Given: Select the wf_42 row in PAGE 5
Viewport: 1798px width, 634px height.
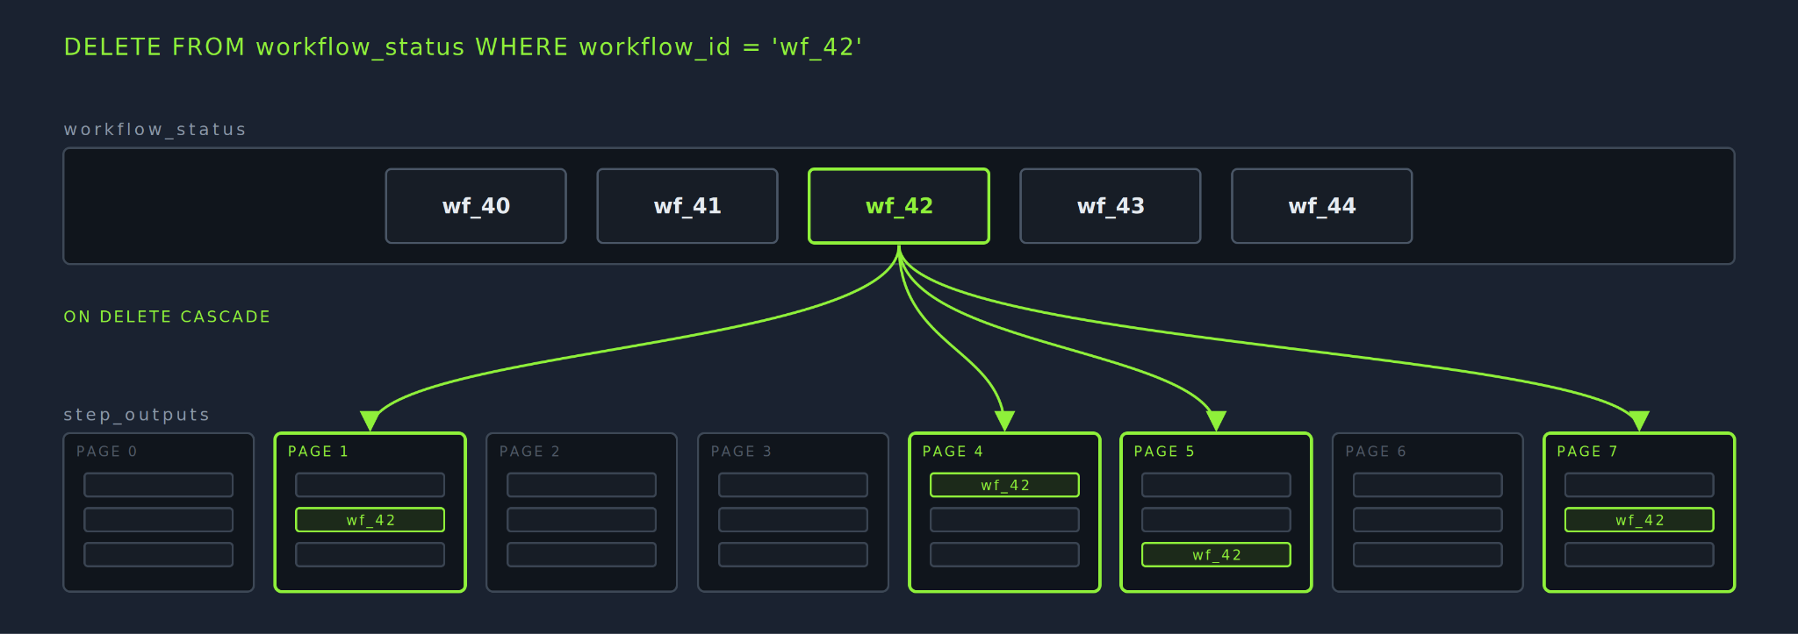Looking at the screenshot, I should [x=1217, y=555].
